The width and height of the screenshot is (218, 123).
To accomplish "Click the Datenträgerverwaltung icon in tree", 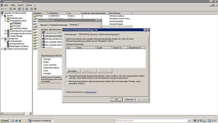I will pos(8,46).
